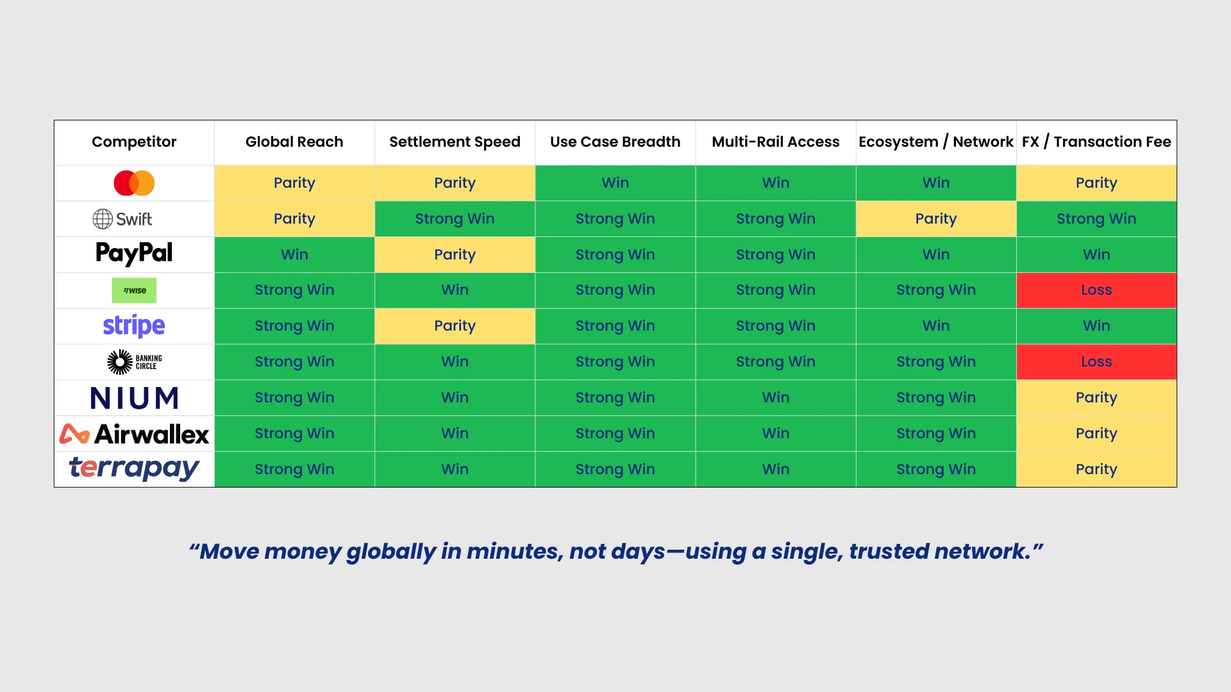Click the quote text below the table

(615, 551)
